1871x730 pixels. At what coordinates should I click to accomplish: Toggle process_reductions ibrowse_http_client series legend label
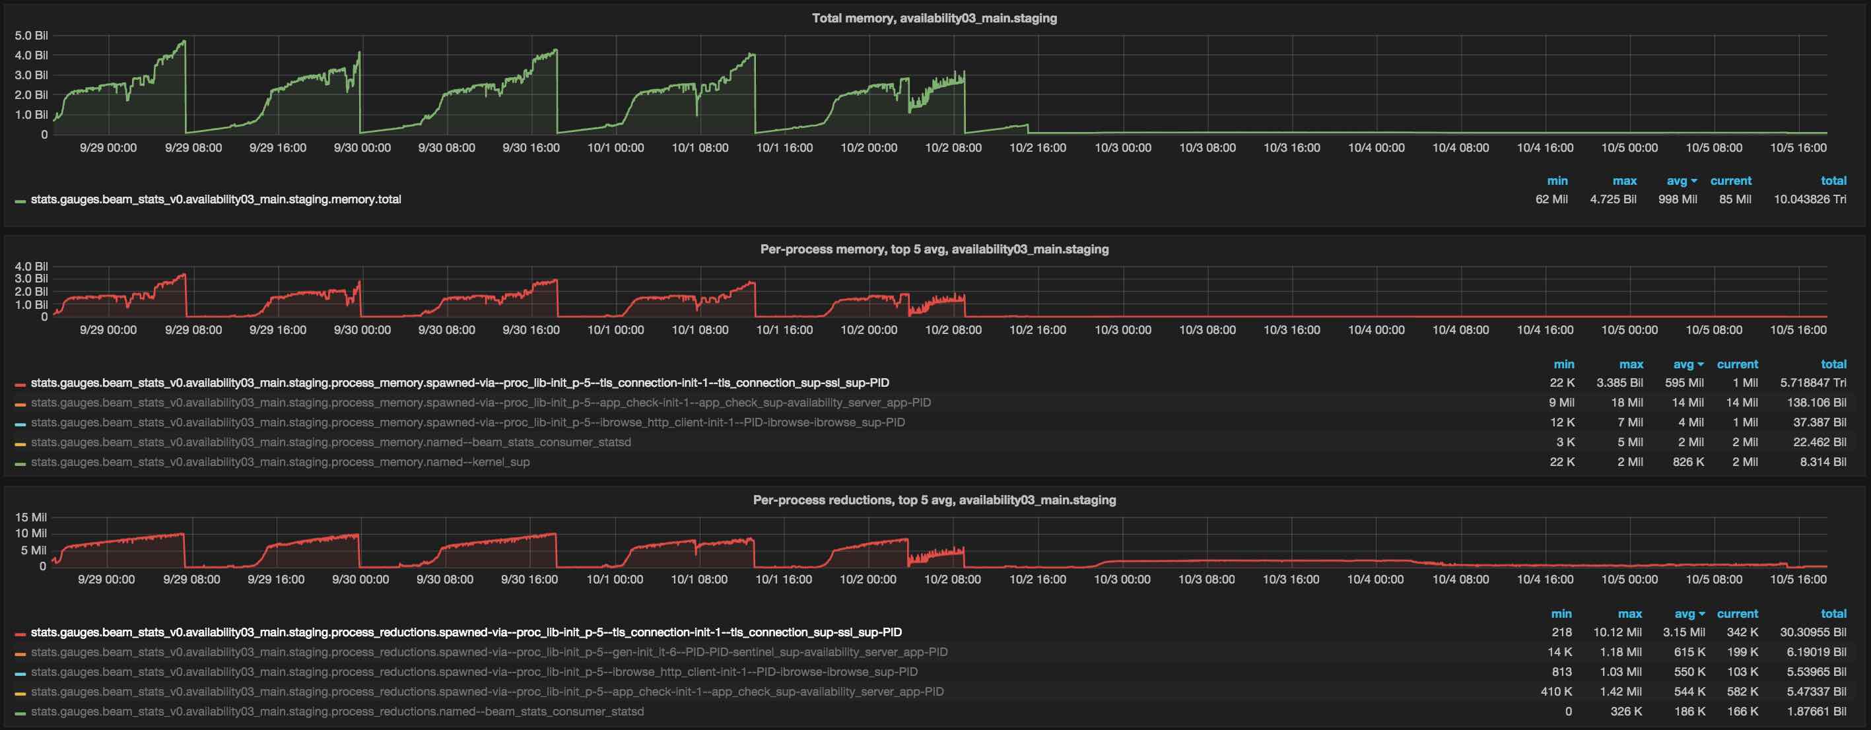click(474, 671)
